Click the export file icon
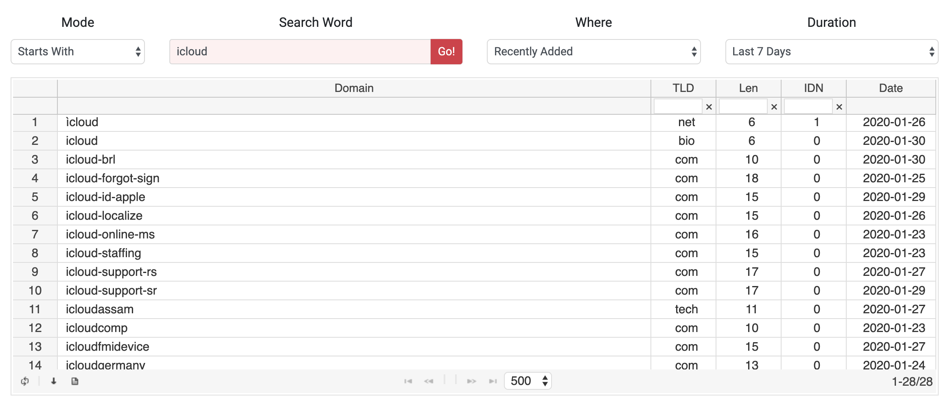Screen dimensions: 946x402 (75, 381)
